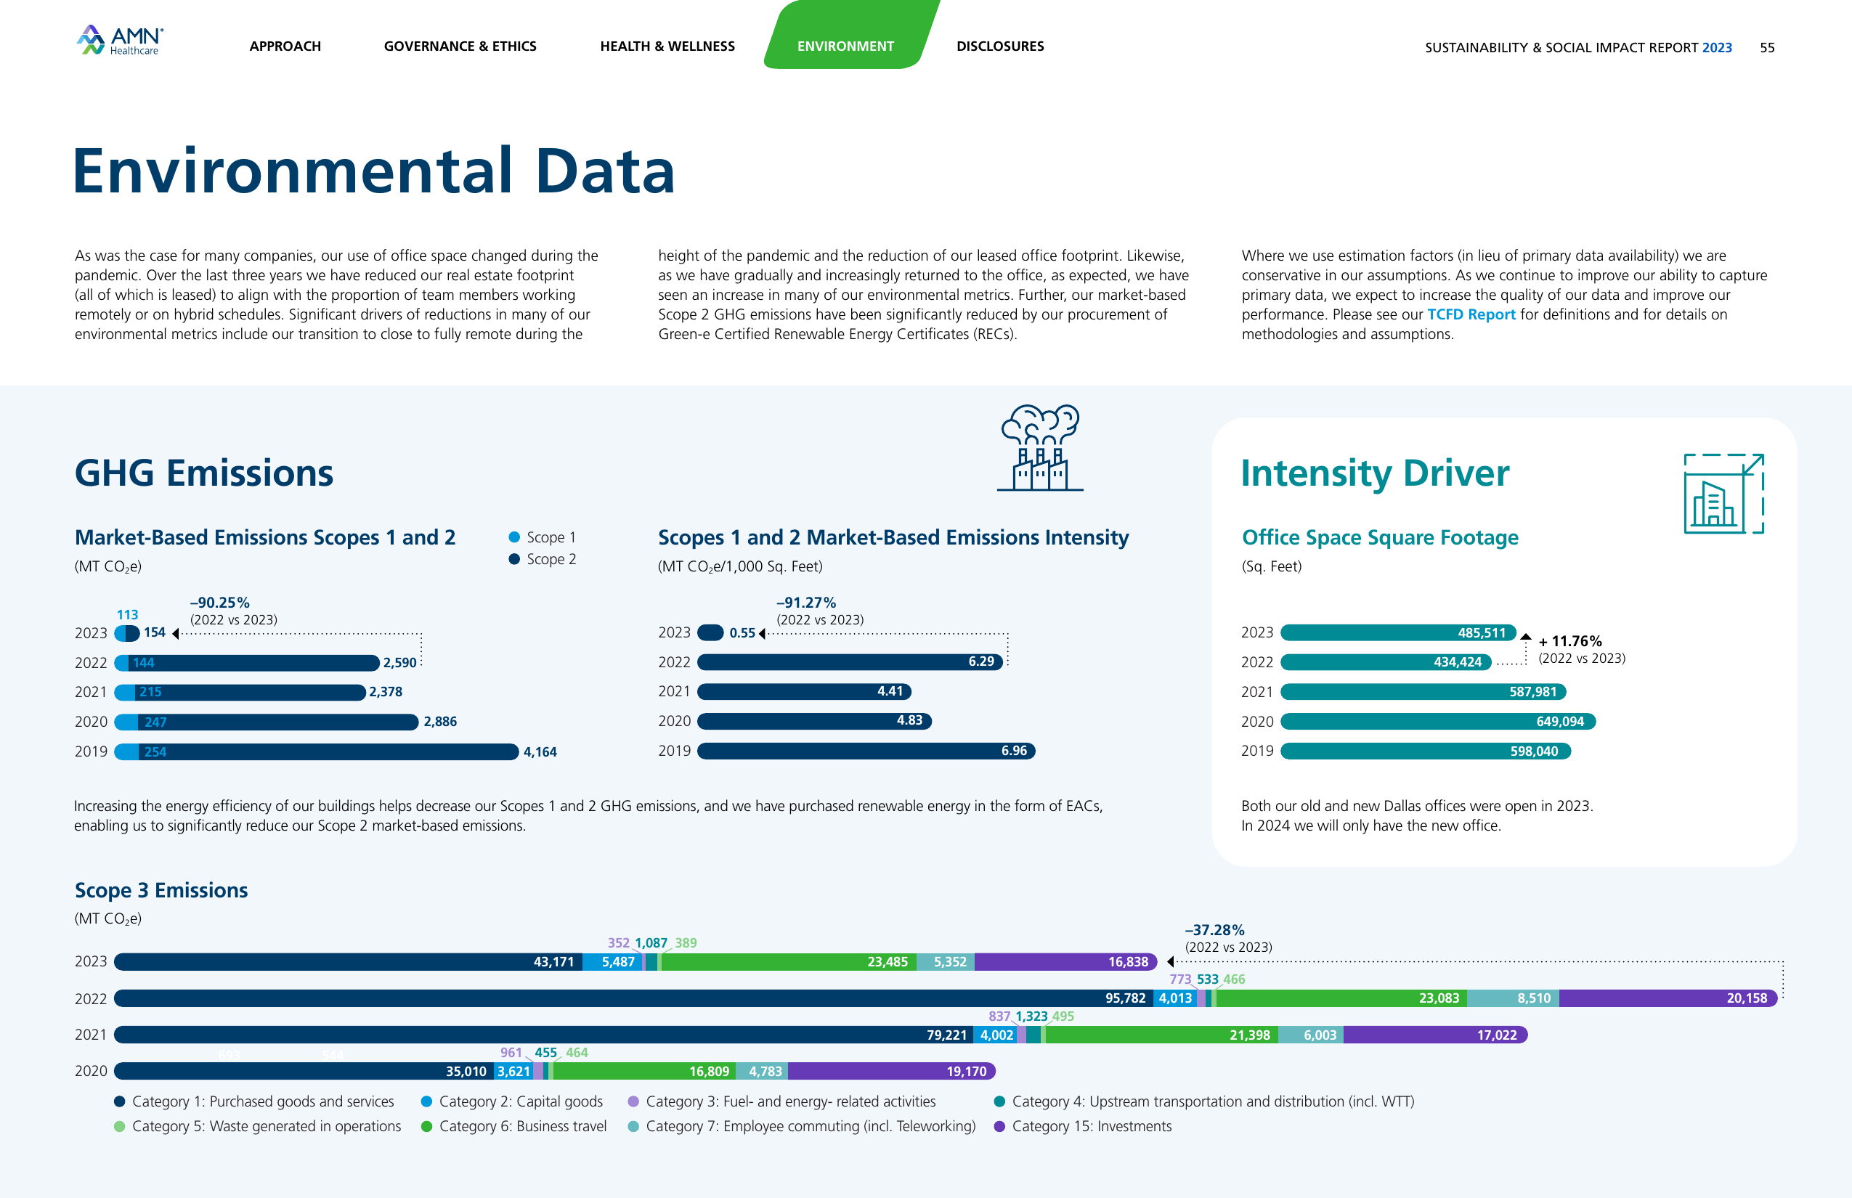Click the page number 55
Screen dimensions: 1852x1198
coord(1767,47)
